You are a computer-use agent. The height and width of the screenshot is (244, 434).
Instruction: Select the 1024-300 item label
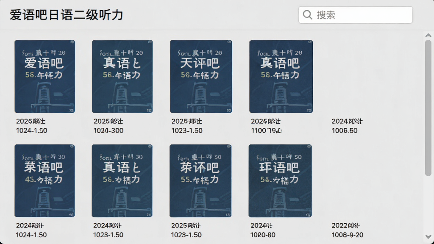click(x=108, y=130)
